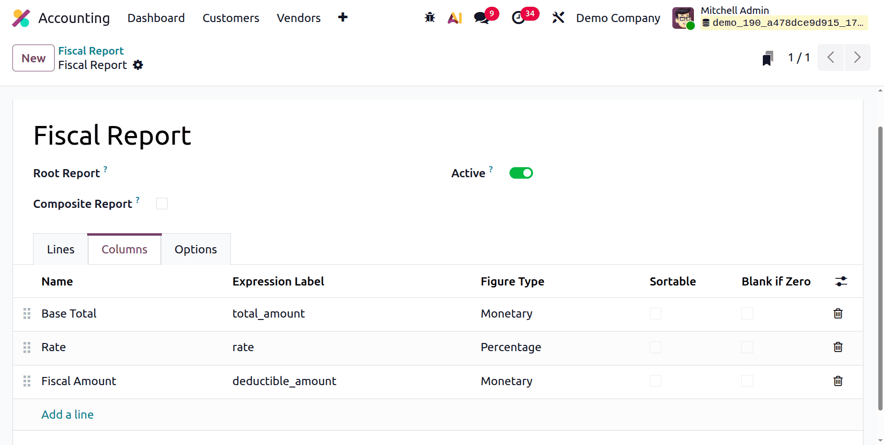Viewport: 884px width, 445px height.
Task: Click Mitchell Admin avatar picture
Action: [683, 18]
